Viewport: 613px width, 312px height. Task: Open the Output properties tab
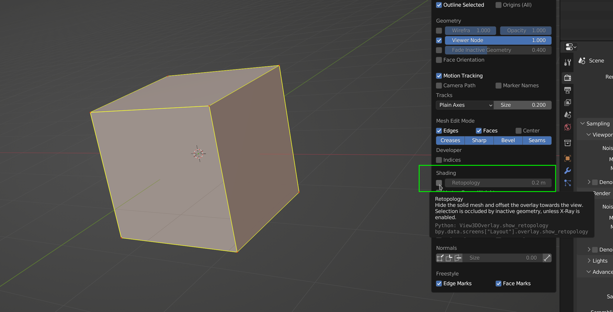[x=567, y=90]
